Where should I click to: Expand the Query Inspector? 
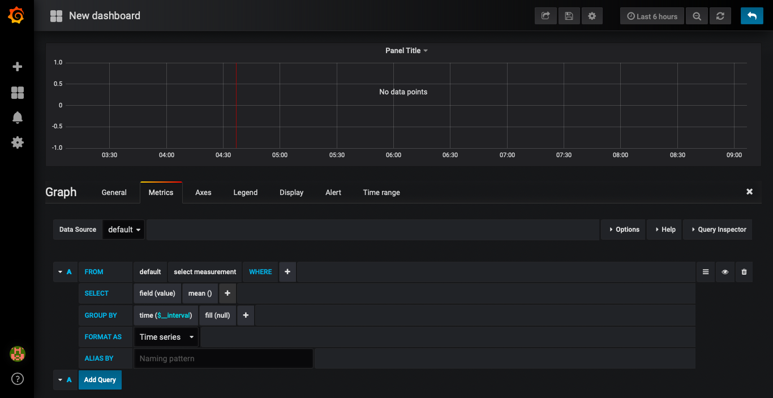pos(718,230)
